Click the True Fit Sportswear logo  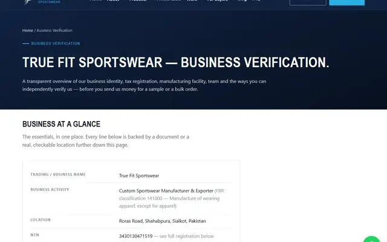coord(42,2)
